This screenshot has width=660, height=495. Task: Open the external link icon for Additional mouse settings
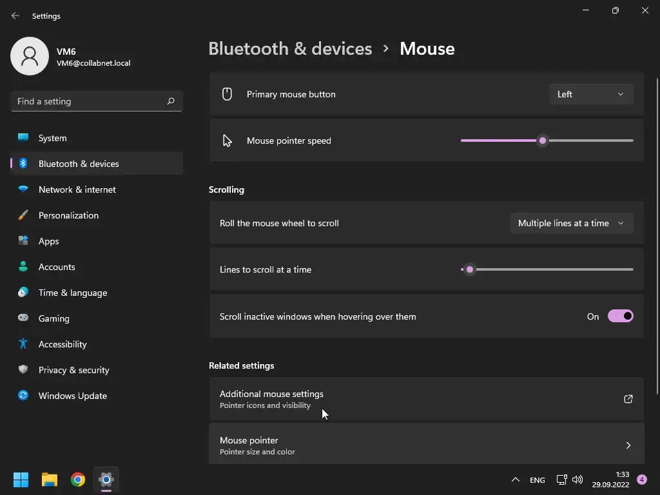click(x=628, y=399)
